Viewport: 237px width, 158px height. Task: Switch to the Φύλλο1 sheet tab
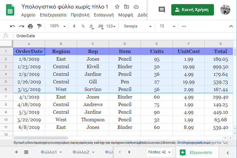click(49, 152)
